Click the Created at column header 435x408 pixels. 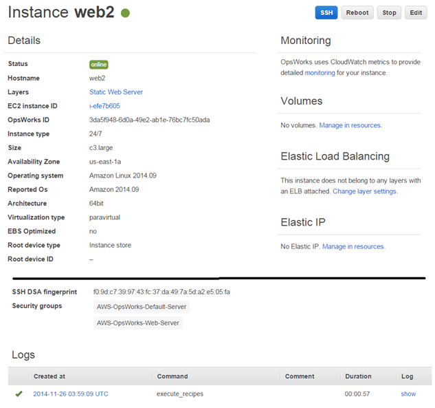[49, 376]
